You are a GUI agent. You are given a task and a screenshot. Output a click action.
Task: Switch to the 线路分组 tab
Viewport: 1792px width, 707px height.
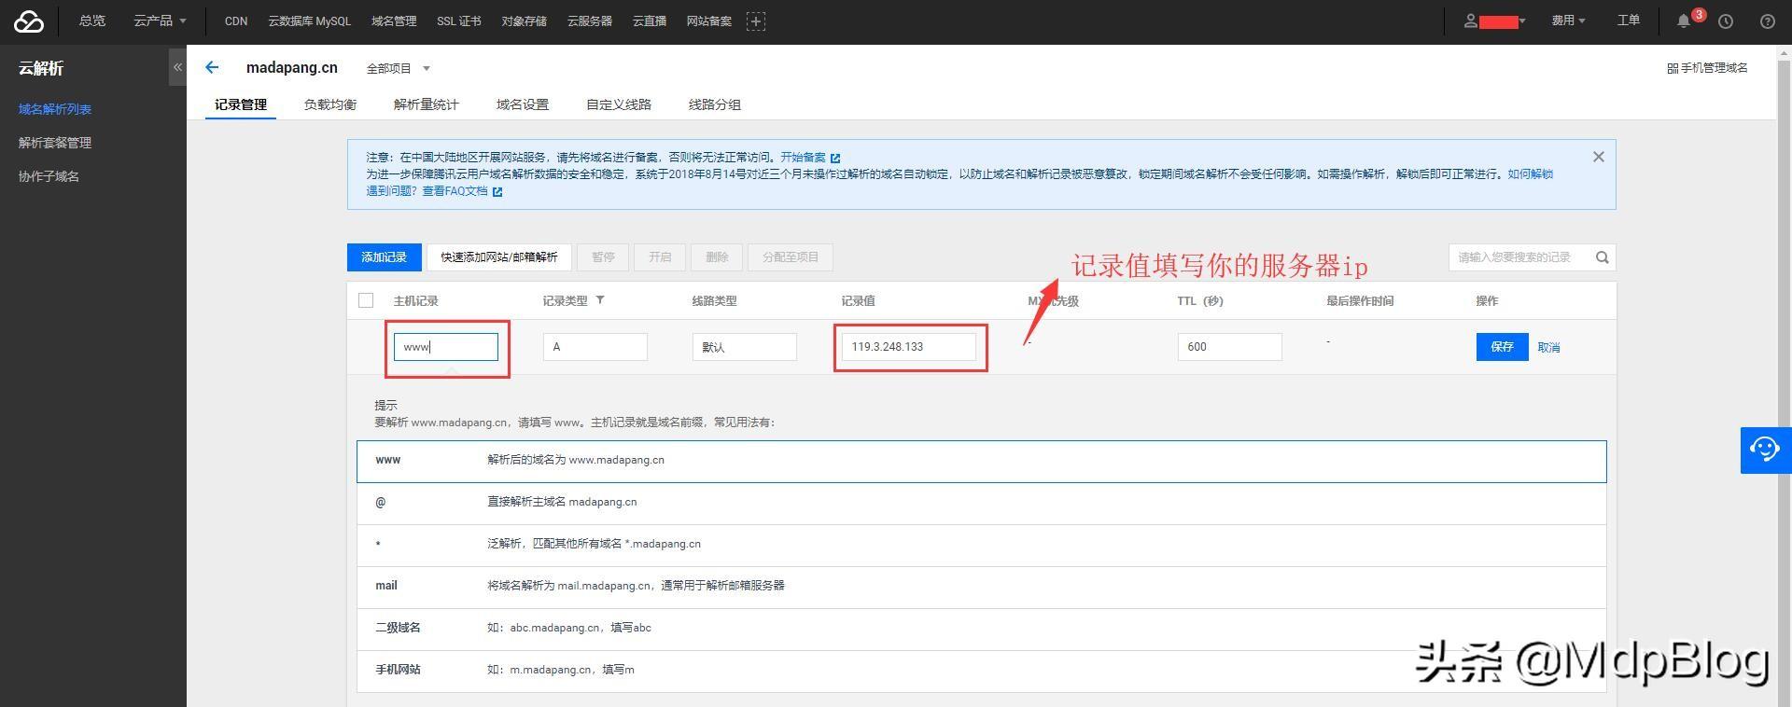coord(715,104)
